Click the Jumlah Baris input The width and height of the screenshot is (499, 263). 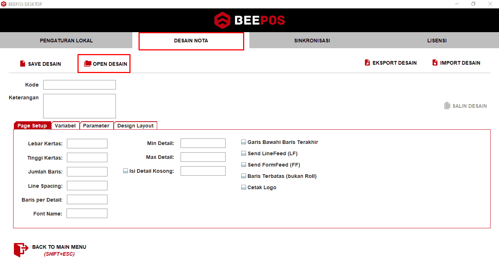(x=87, y=172)
